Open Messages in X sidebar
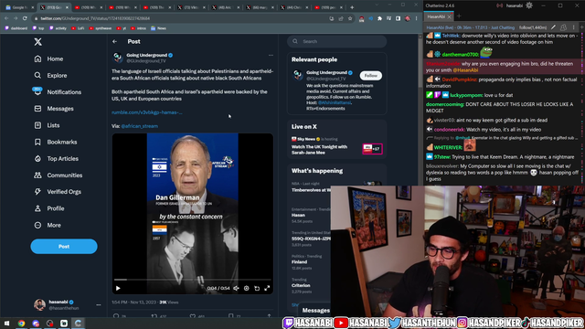This screenshot has width=585, height=329. click(54, 109)
